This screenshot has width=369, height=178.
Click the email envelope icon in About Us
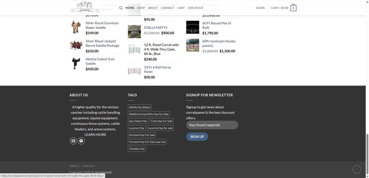click(x=73, y=141)
